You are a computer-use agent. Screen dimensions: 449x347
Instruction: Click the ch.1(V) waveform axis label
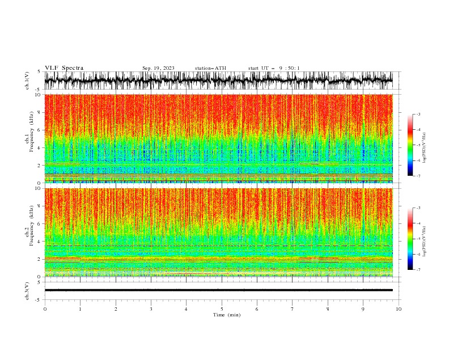[x=27, y=81]
